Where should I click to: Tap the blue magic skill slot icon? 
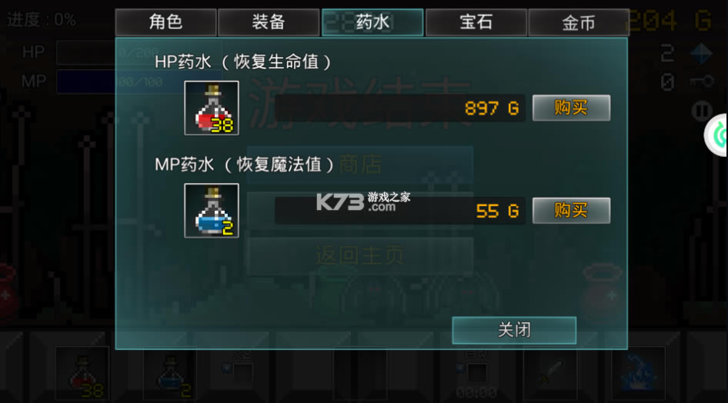(x=639, y=374)
